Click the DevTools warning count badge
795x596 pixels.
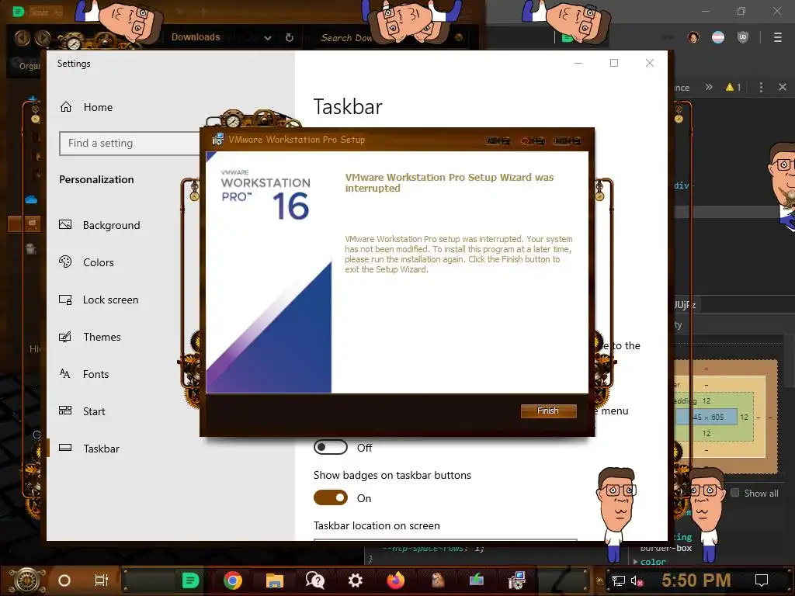(x=733, y=87)
